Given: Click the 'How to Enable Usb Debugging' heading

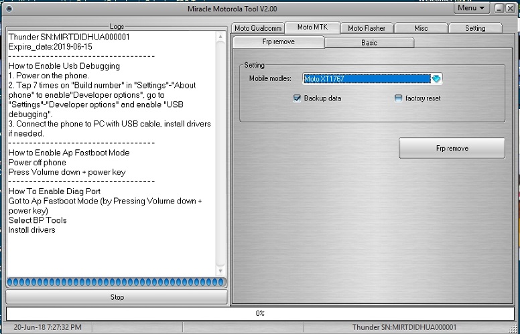Looking at the screenshot, I should [64, 66].
